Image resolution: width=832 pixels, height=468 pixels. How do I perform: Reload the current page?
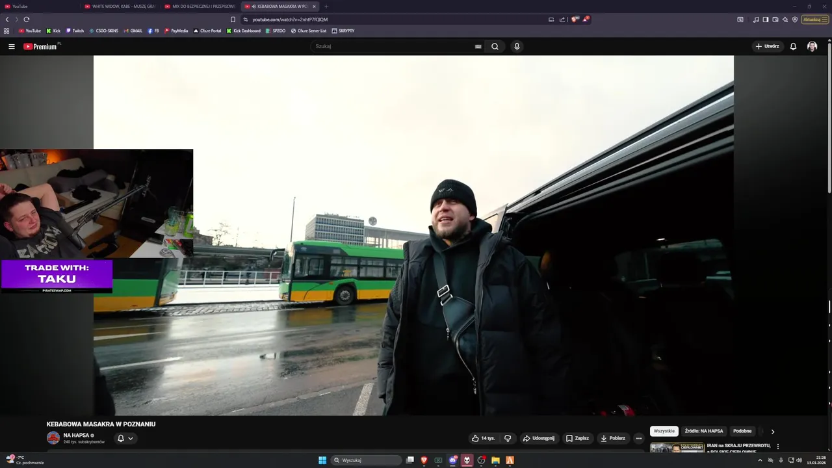pyautogui.click(x=27, y=19)
